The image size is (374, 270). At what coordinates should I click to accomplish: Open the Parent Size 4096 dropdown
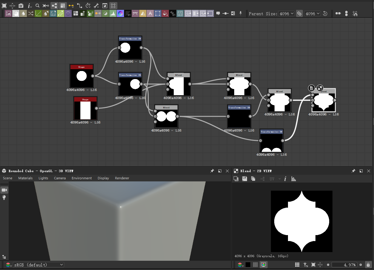point(286,13)
